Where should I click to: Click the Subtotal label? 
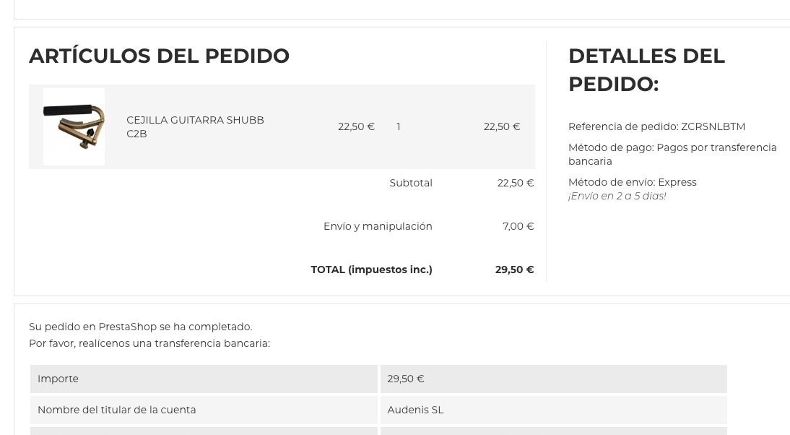[x=411, y=183]
